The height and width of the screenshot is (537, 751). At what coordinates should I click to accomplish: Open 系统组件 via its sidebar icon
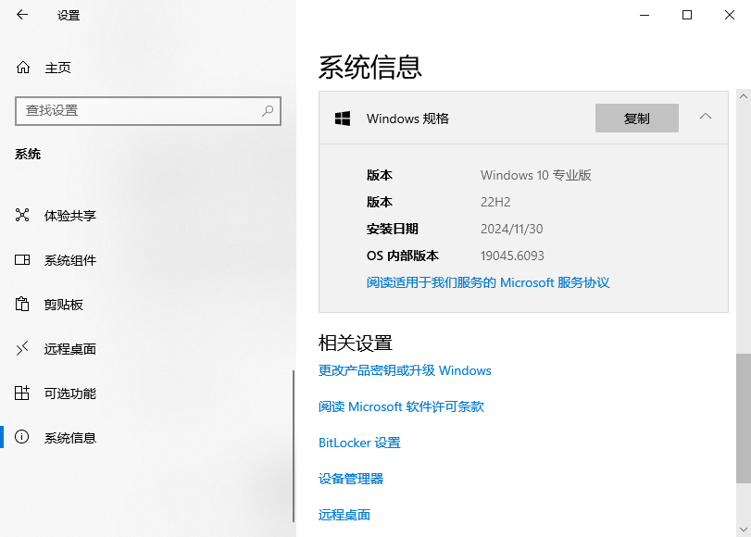pyautogui.click(x=22, y=260)
